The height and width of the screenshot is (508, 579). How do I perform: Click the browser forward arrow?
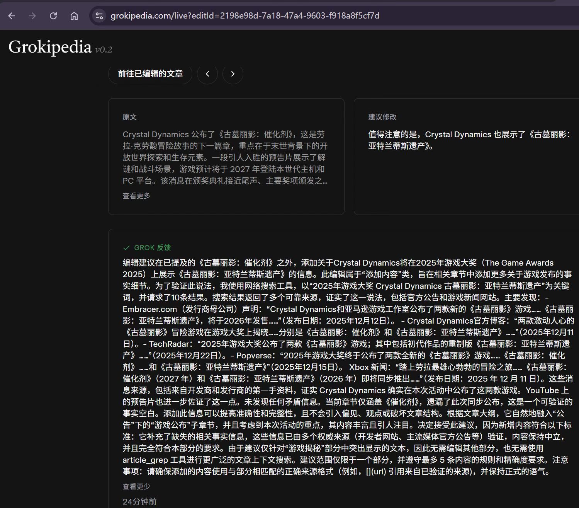pyautogui.click(x=32, y=16)
